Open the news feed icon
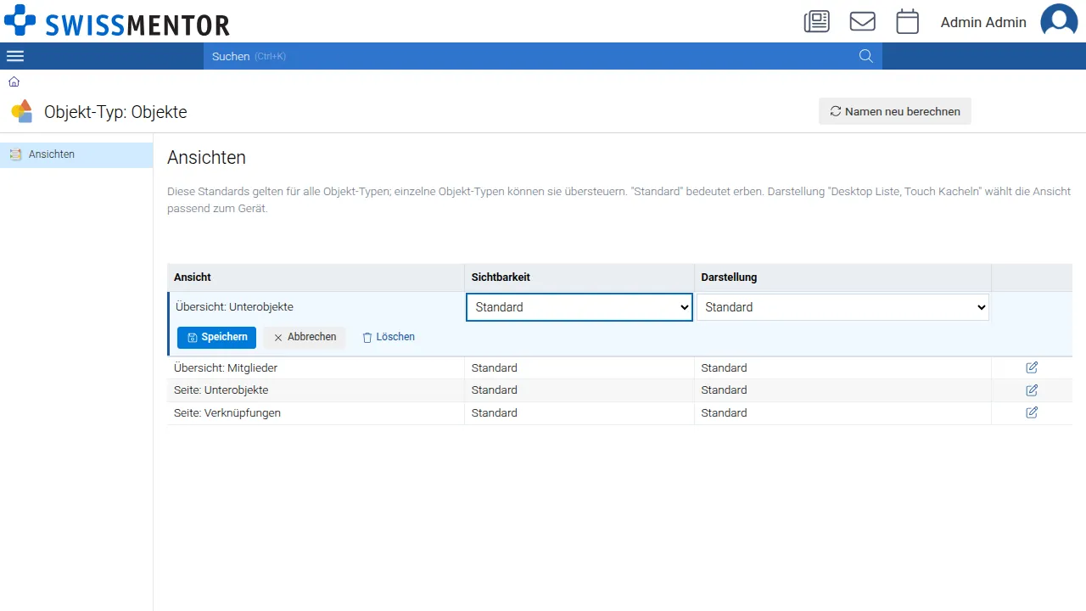Screen dimensions: 1086x611 click(816, 21)
